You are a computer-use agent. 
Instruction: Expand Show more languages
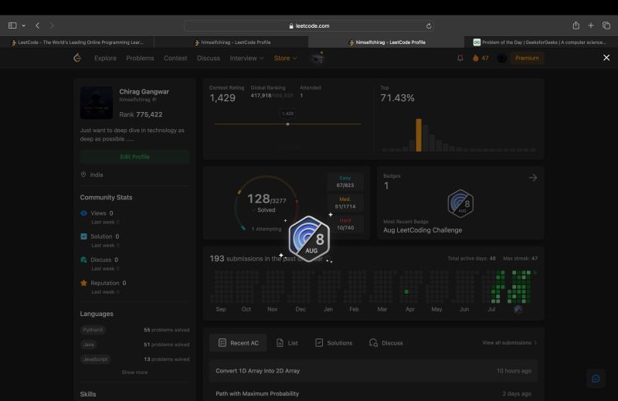[134, 372]
